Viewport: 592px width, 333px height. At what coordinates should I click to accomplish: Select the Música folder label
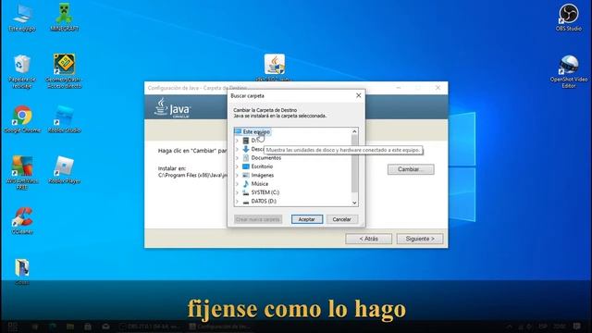pos(260,184)
